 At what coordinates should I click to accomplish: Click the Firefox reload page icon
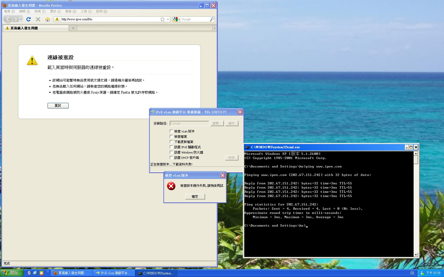(x=29, y=19)
